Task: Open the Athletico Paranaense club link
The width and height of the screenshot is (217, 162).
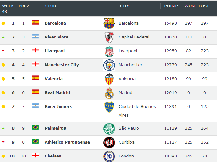Action: click(x=67, y=142)
